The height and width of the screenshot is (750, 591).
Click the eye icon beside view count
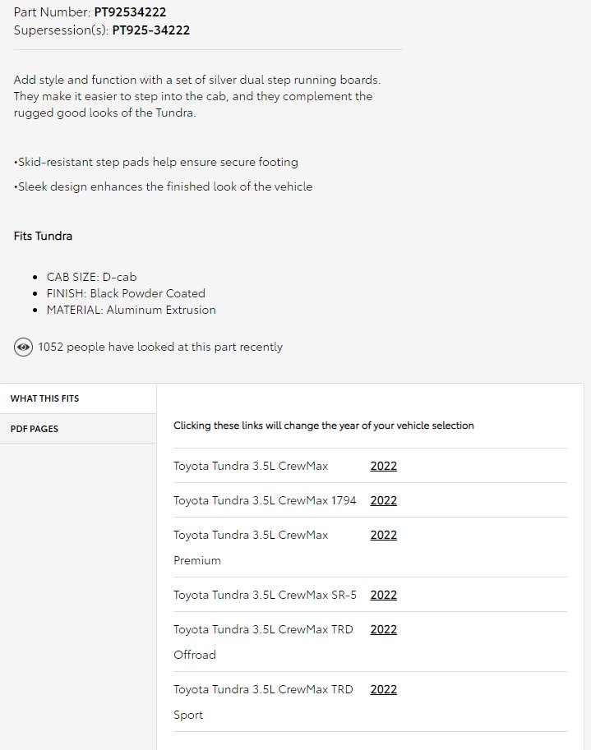23,347
